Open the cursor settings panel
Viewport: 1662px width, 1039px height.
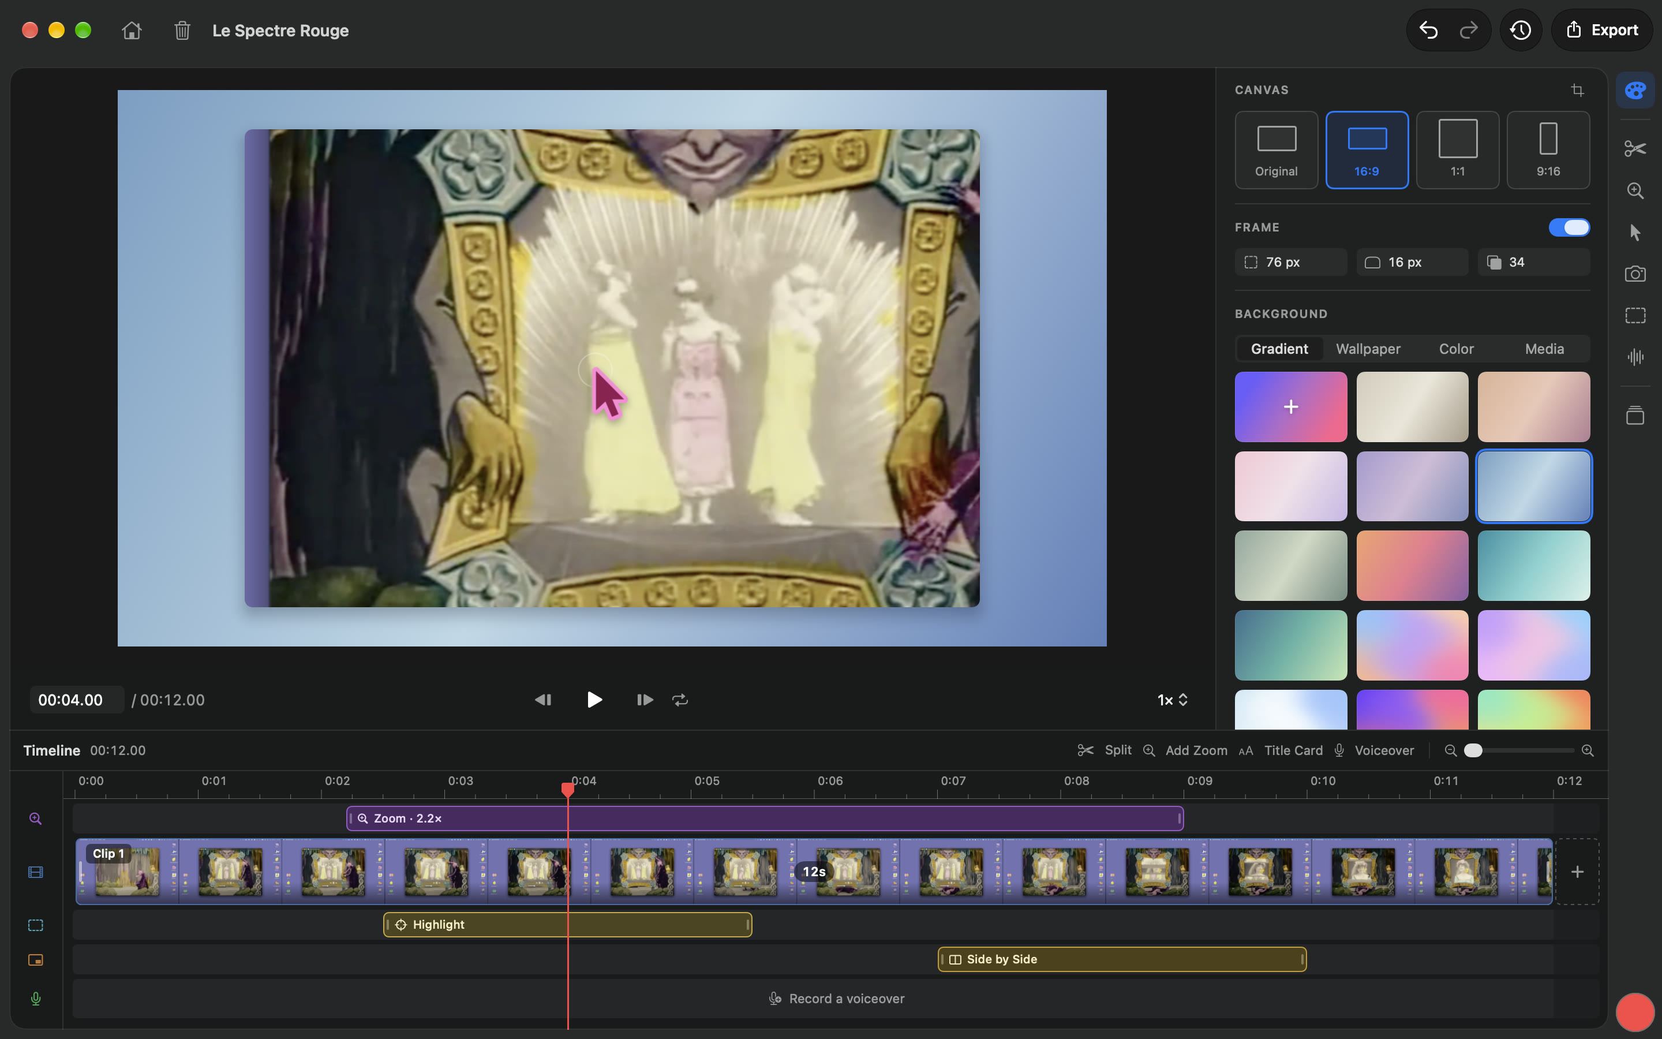[1635, 232]
